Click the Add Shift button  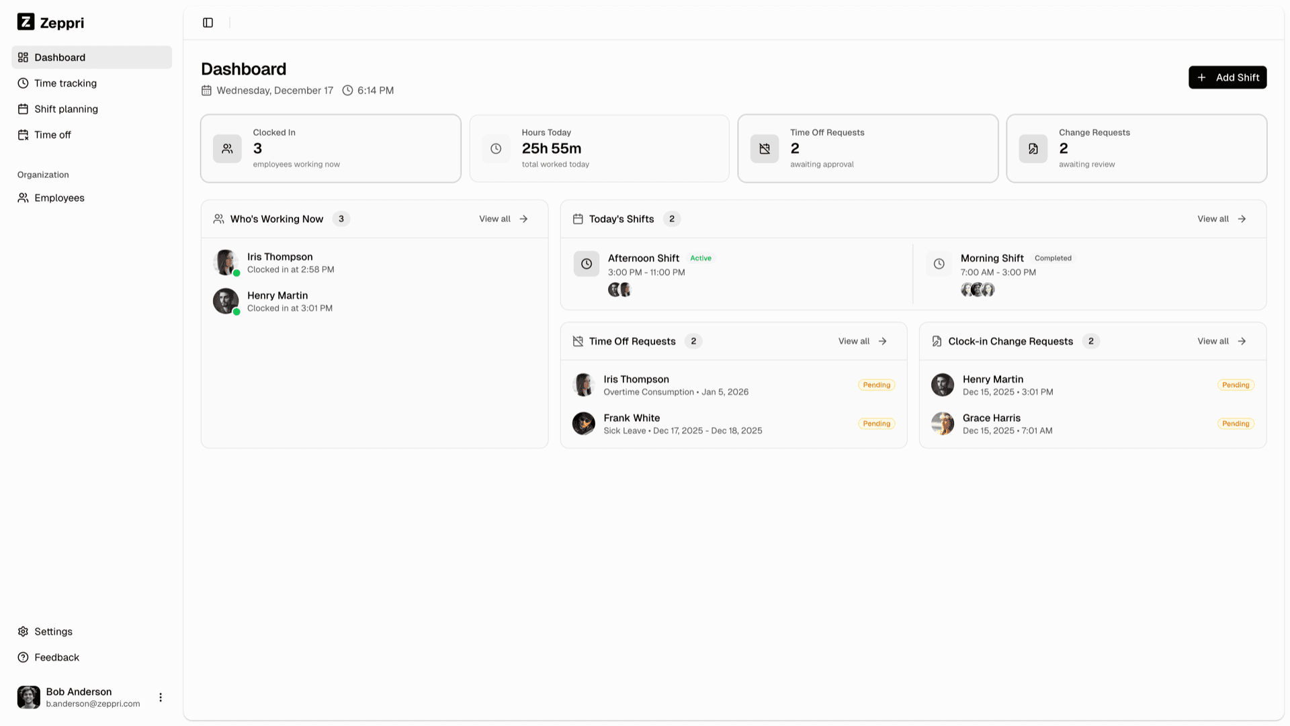pyautogui.click(x=1228, y=77)
